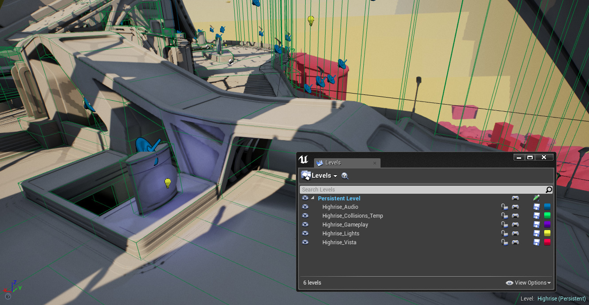Click the yellow light bulb on the cylinder
Image resolution: width=589 pixels, height=305 pixels.
[x=168, y=183]
